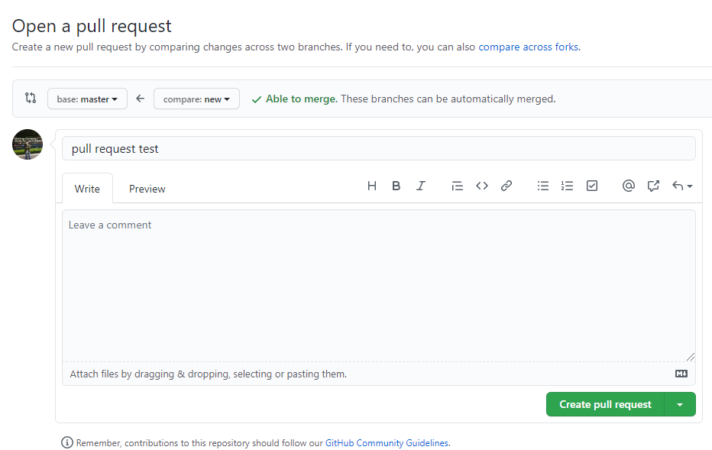Insert code formatting
This screenshot has height=450, width=712.
(482, 186)
